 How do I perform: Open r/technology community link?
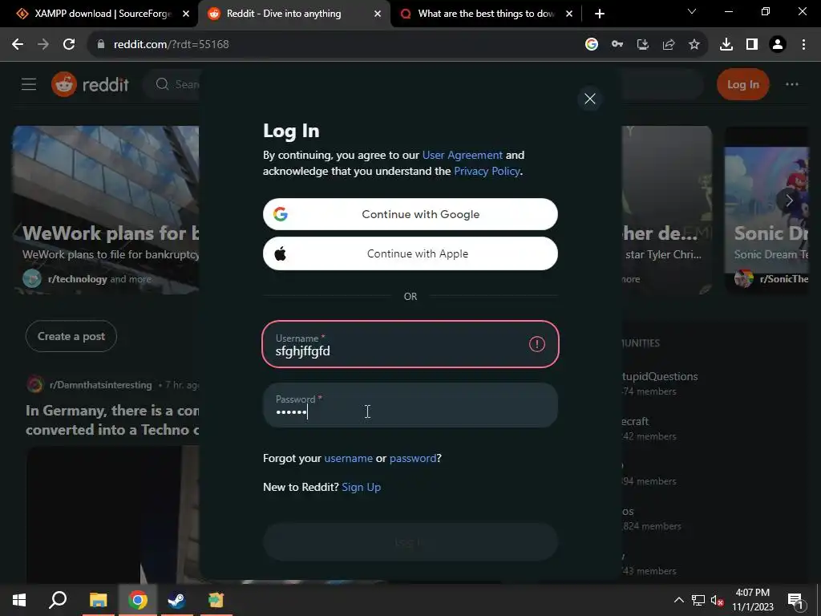[77, 279]
